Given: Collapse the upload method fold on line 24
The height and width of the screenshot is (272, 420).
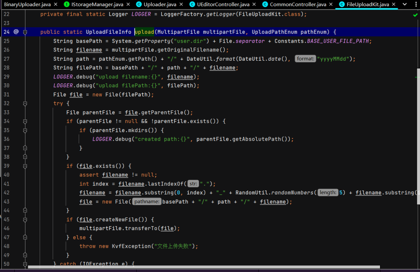Looking at the screenshot, I should tap(25, 32).
